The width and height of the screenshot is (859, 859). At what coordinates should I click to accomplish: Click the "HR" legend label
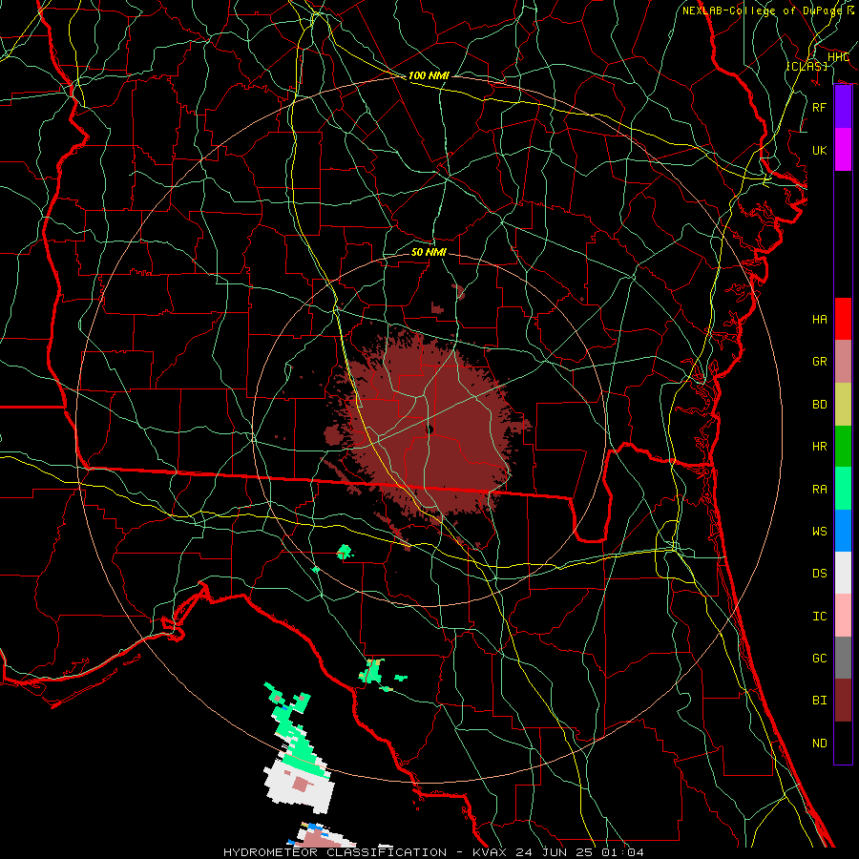[x=820, y=447]
